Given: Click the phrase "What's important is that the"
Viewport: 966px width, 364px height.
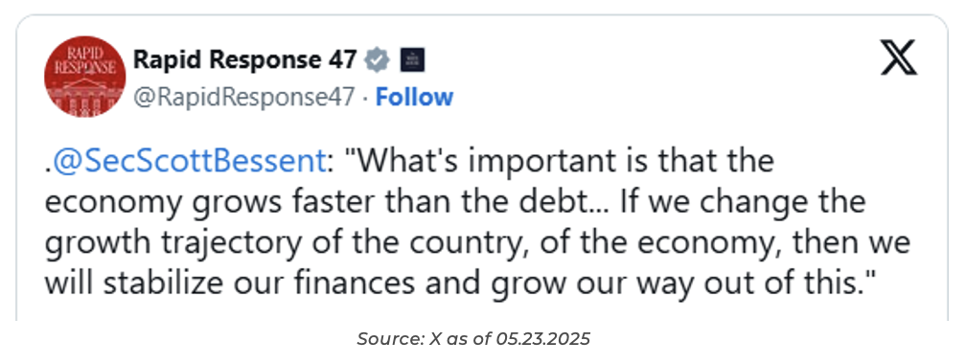Looking at the screenshot, I should pyautogui.click(x=558, y=161).
